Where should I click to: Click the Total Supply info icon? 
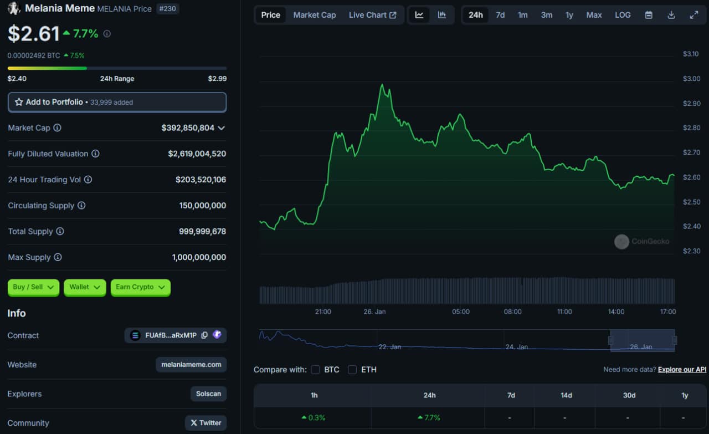[x=60, y=231]
